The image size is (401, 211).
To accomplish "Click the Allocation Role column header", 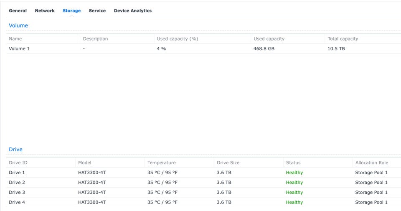I will coord(371,163).
